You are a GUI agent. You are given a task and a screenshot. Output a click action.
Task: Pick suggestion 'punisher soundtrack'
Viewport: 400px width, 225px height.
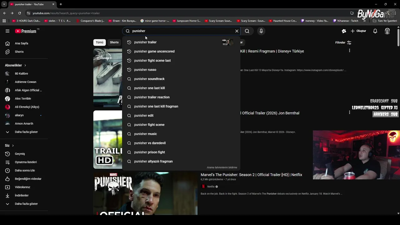point(181,79)
